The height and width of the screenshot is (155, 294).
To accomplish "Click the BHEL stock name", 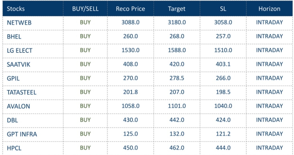I will [14, 37].
